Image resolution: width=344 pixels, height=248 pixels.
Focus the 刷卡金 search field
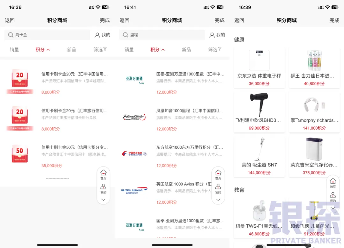pos(47,35)
